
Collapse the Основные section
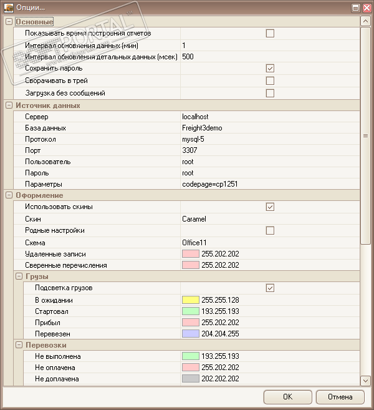point(9,22)
